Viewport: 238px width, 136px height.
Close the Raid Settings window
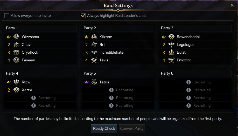click(232, 5)
